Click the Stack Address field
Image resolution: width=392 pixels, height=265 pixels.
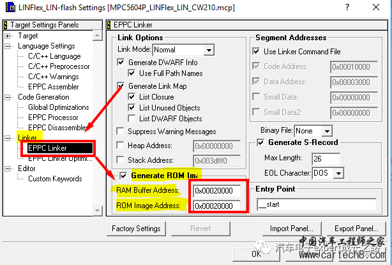[x=217, y=161]
